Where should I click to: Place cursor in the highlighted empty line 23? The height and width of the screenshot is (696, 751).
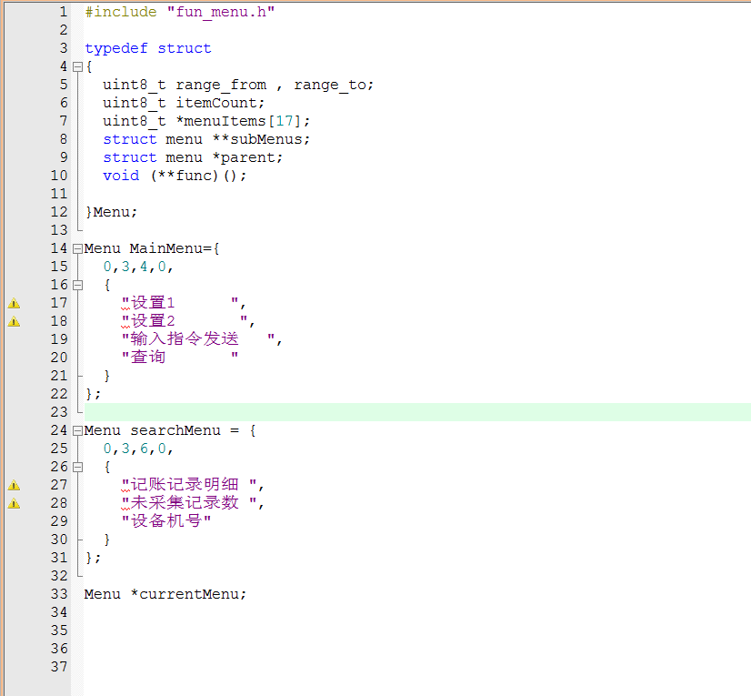point(364,412)
